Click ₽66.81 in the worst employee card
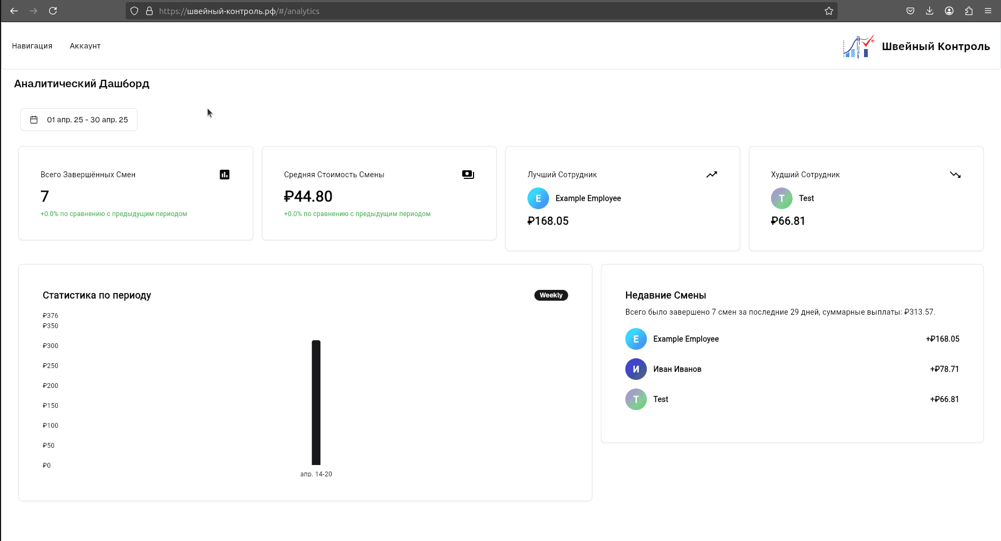1001x541 pixels. click(x=788, y=221)
